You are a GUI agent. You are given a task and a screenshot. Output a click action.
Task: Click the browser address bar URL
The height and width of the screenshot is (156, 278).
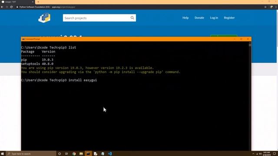coord(63,7)
